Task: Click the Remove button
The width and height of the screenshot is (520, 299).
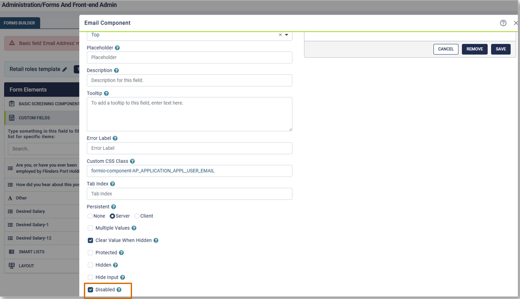Action: pyautogui.click(x=474, y=49)
